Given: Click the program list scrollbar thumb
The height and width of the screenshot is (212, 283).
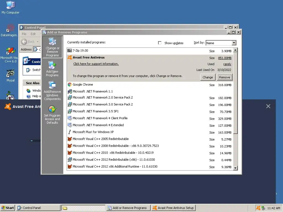Looking at the screenshot, I should click(x=235, y=93).
